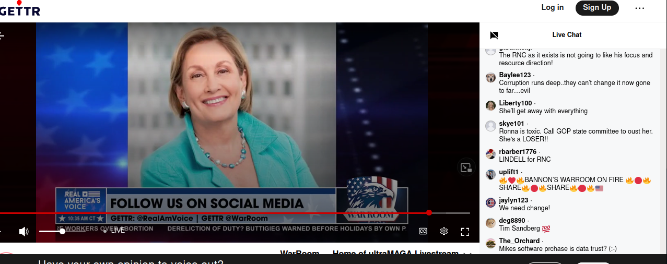Open deg8890's profile from username

coord(512,221)
